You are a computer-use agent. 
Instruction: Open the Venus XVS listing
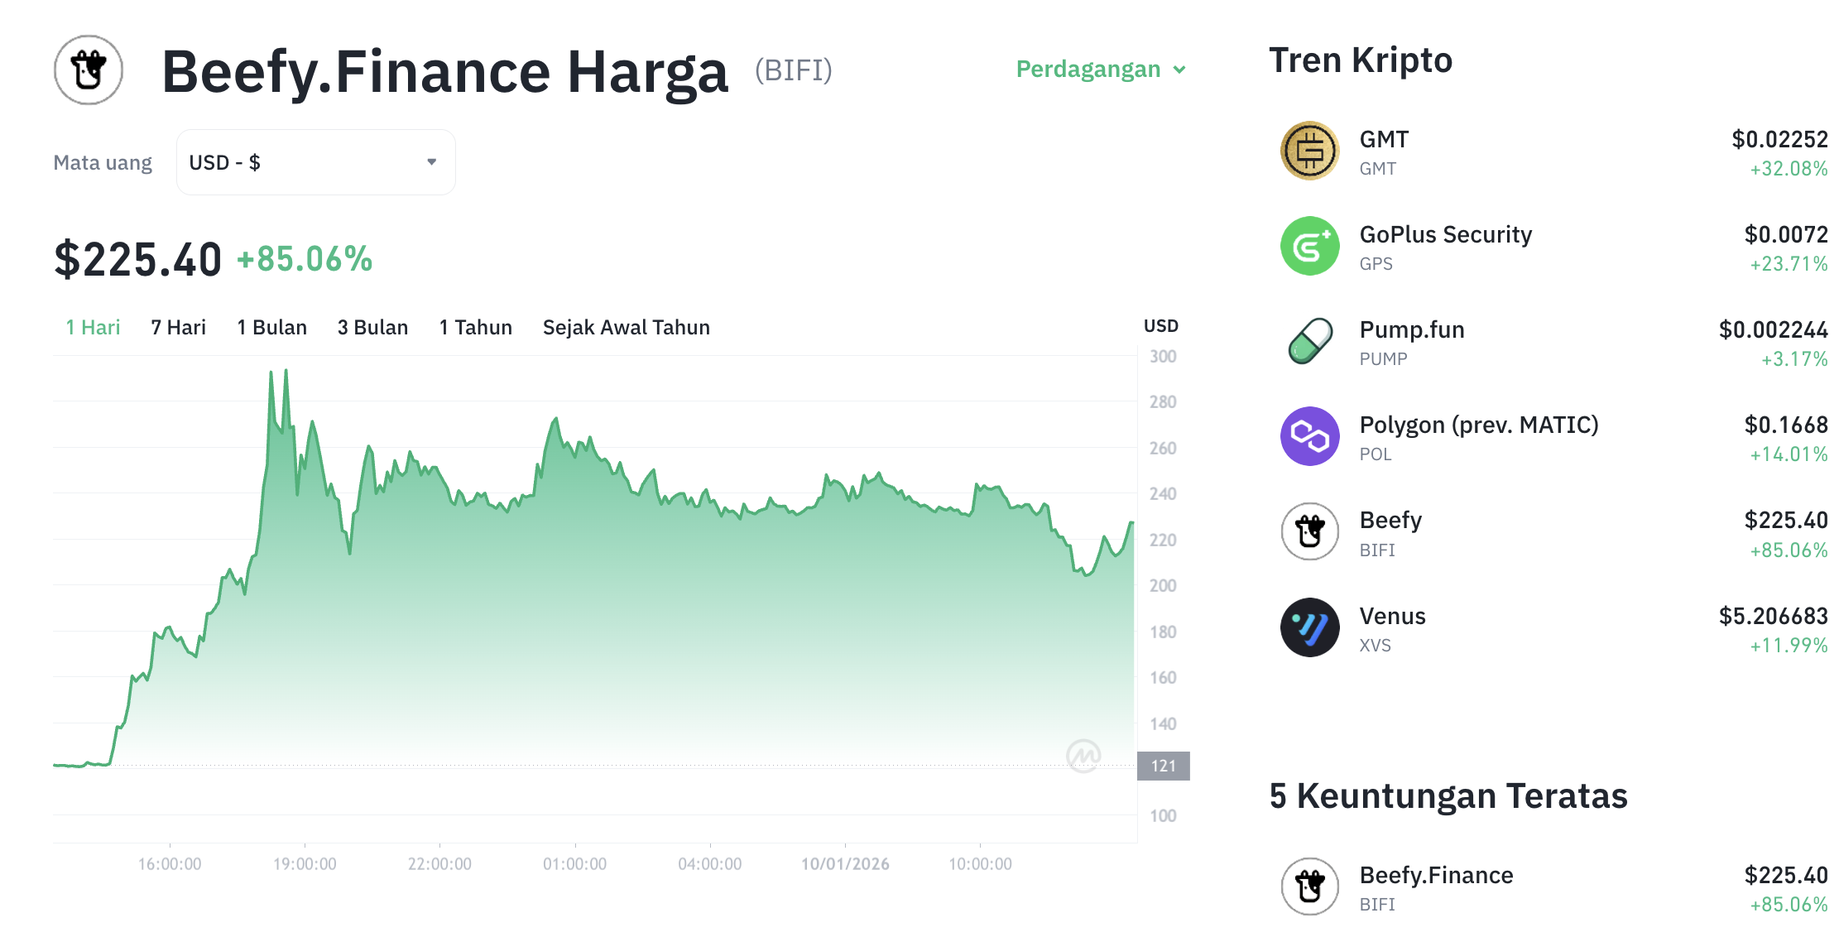tap(1407, 628)
